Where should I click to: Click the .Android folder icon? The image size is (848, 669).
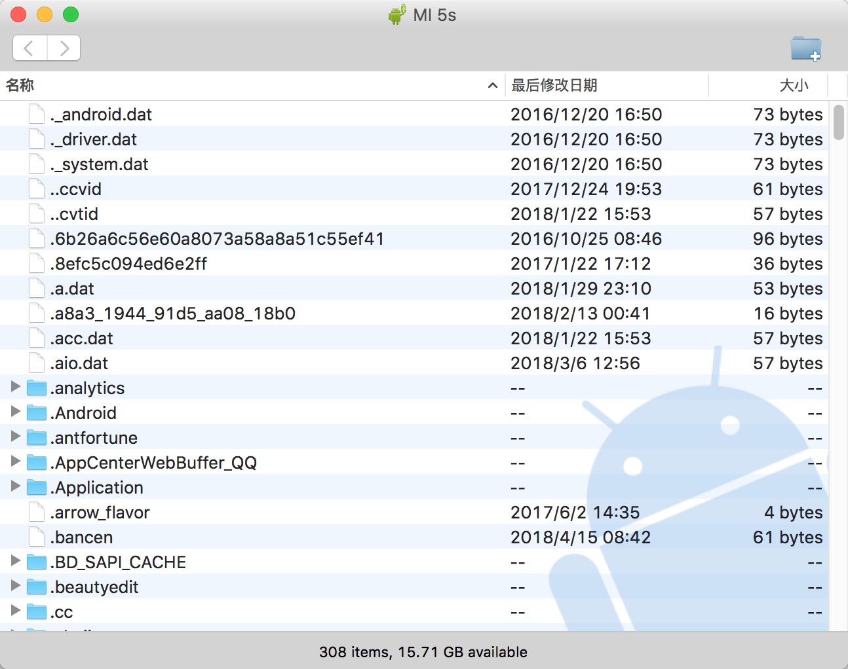[37, 413]
